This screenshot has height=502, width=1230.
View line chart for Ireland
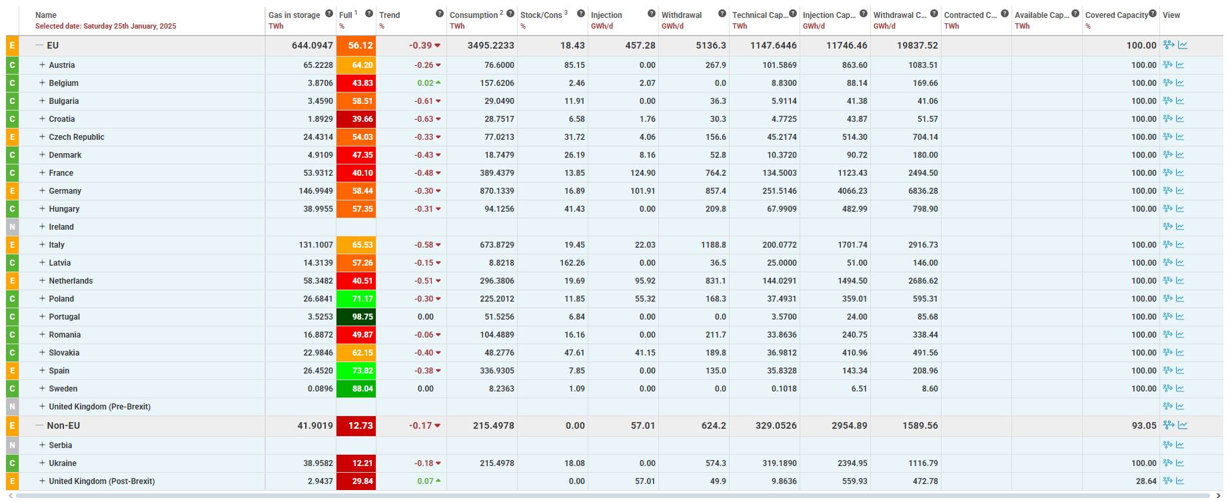tap(1180, 227)
